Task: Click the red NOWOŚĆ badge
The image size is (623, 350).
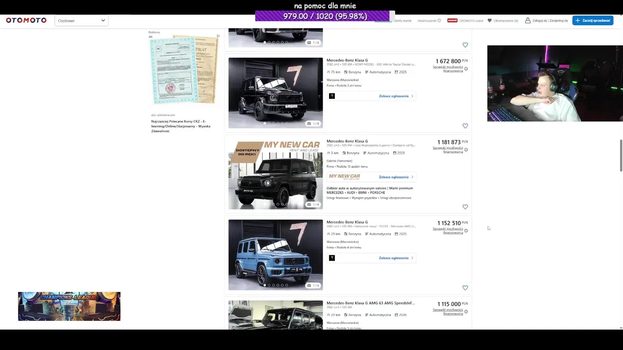Action: pos(452,20)
